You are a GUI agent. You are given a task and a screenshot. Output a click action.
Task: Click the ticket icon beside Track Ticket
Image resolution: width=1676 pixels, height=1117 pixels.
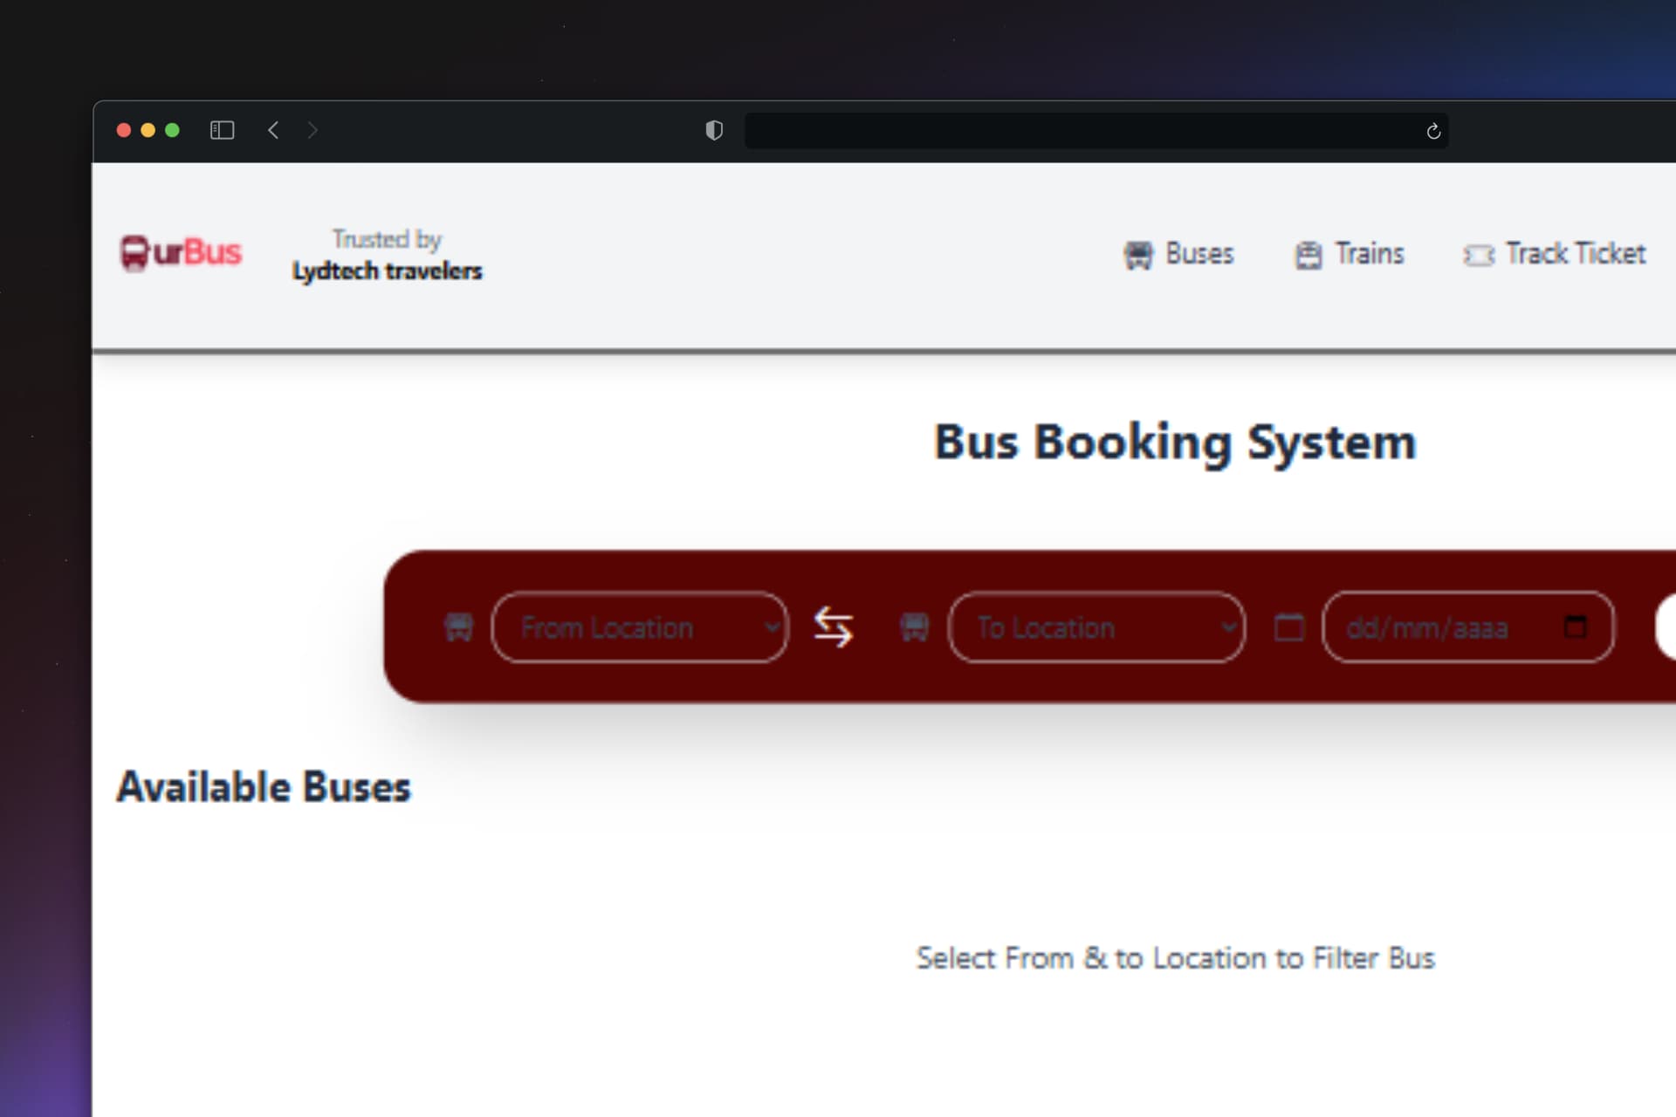tap(1478, 255)
